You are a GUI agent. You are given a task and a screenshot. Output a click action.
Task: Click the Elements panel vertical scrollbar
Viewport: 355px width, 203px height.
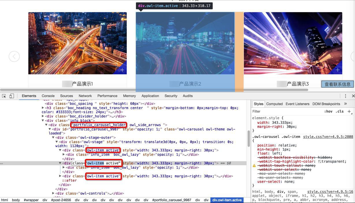[x=248, y=139]
